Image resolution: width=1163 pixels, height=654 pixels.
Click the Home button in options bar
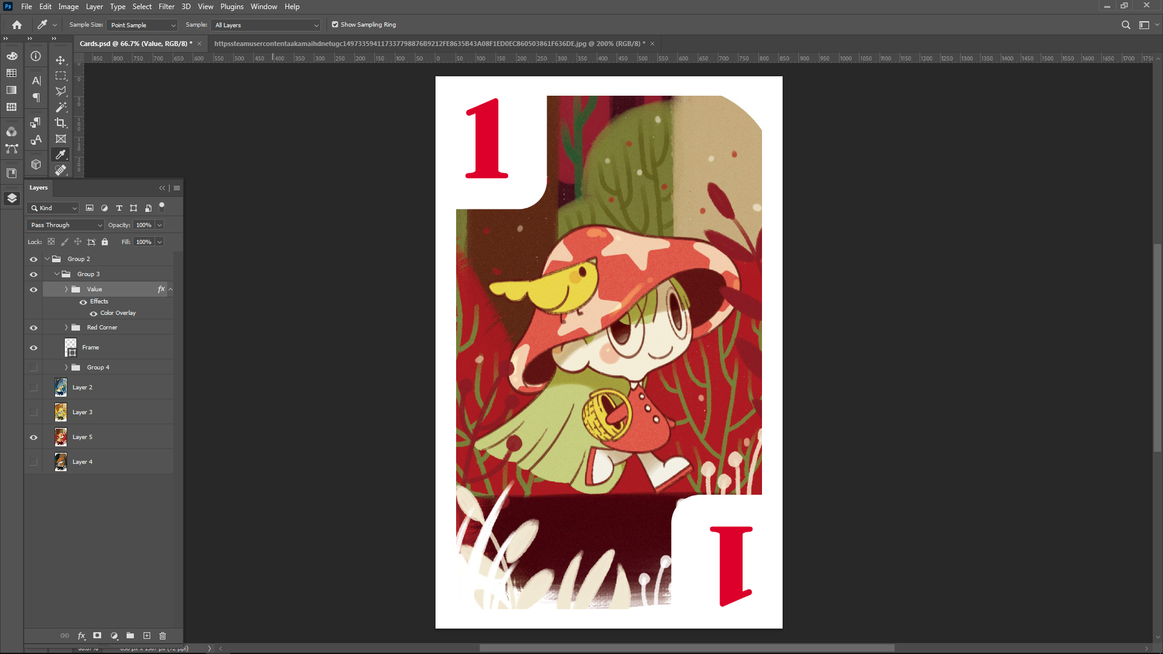pyautogui.click(x=17, y=25)
